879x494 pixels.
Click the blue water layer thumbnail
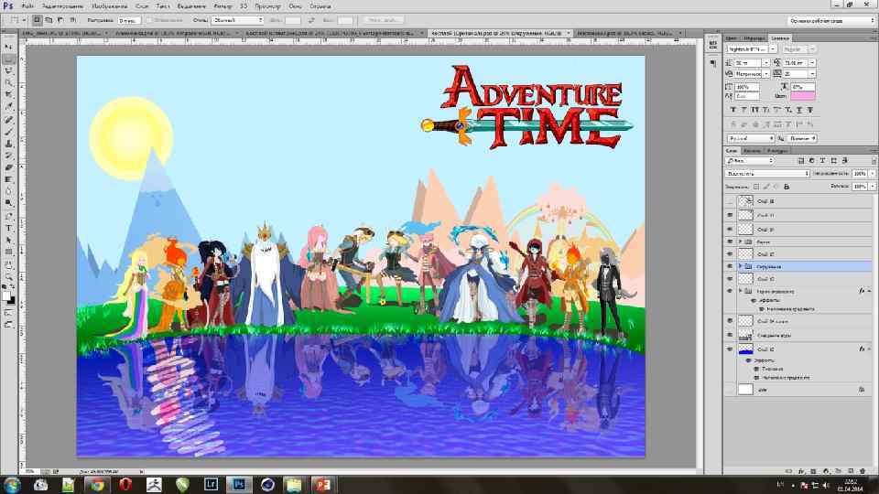point(745,349)
